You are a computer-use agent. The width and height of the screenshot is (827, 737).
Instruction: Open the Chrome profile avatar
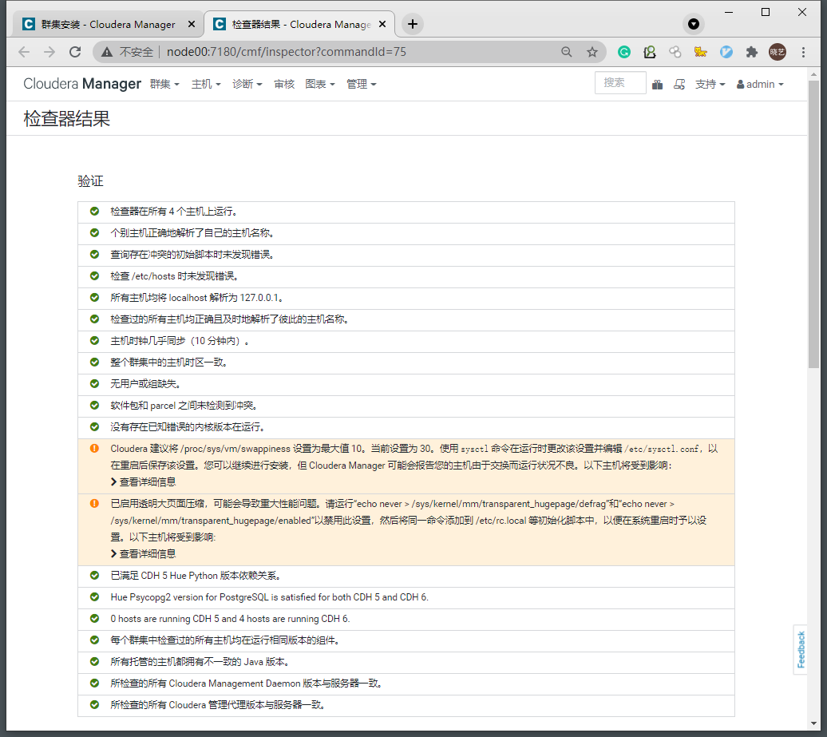[777, 52]
